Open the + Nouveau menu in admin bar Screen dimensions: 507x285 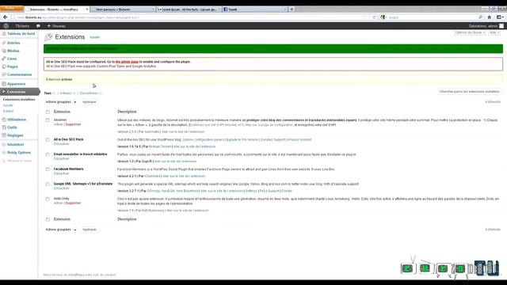click(56, 26)
